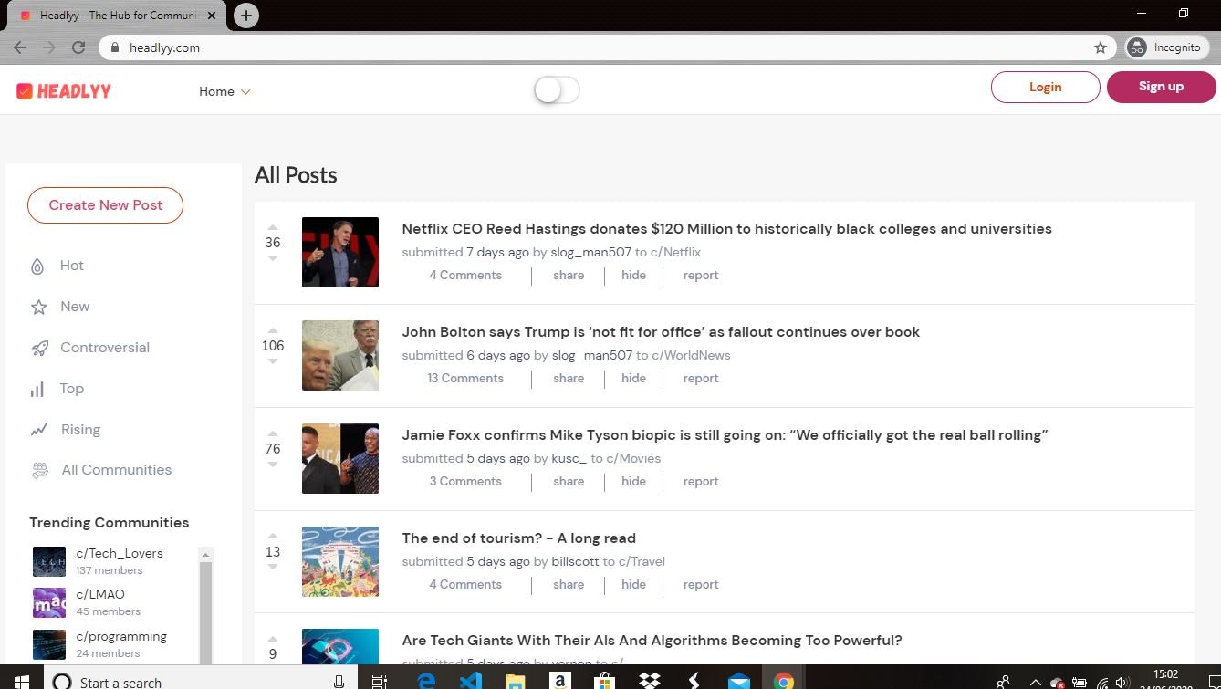This screenshot has height=689, width=1221.
Task: Click the trending communities scrollbar up arrow
Action: pos(205,554)
